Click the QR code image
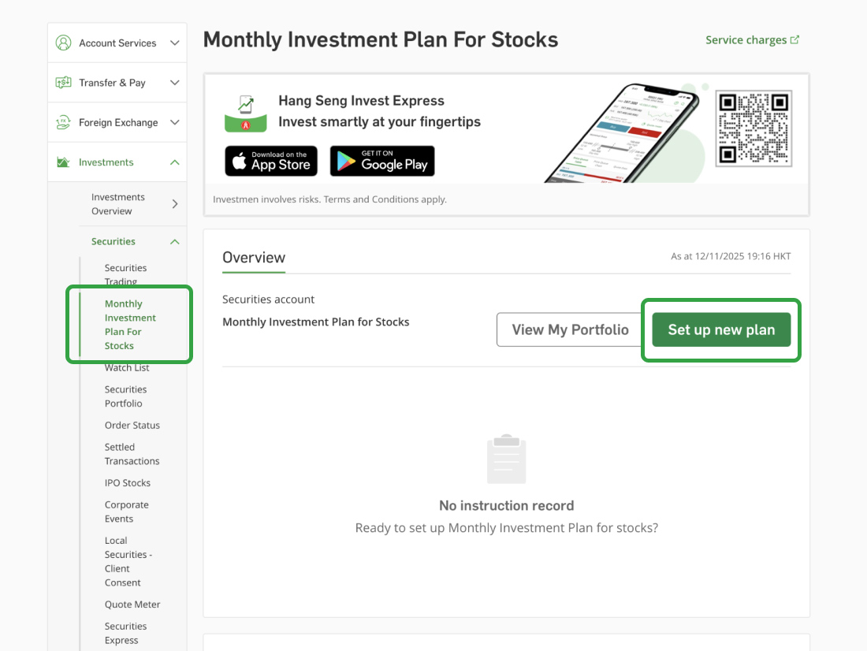 [754, 128]
